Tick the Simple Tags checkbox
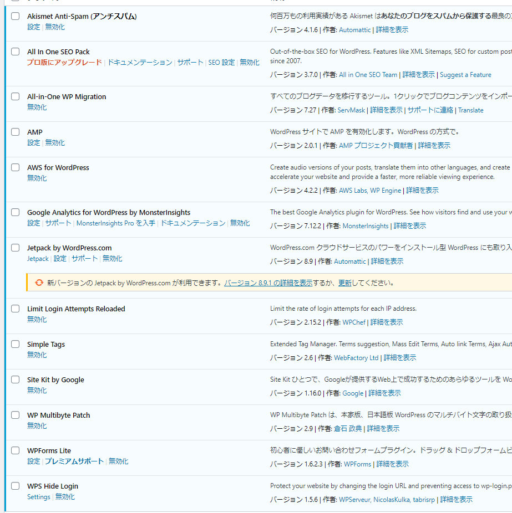Viewport: 512px width, 513px height. [x=15, y=344]
